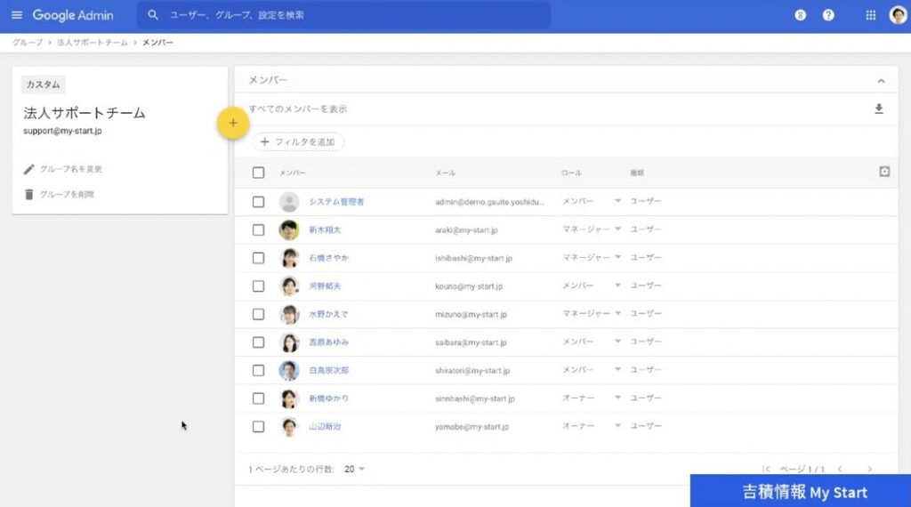Open the main hamburger menu

17,15
